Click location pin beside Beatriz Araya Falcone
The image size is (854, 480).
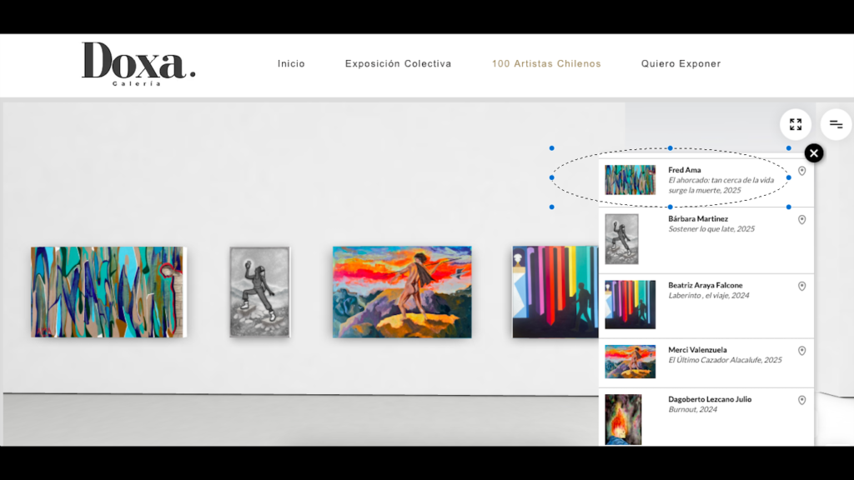(801, 287)
